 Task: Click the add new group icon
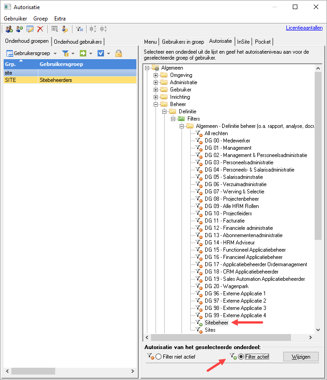(x=9, y=29)
